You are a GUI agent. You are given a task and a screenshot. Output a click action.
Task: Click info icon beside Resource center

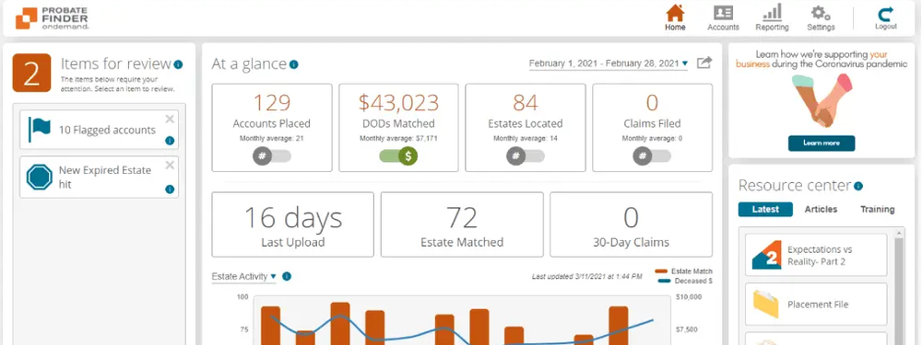point(857,186)
